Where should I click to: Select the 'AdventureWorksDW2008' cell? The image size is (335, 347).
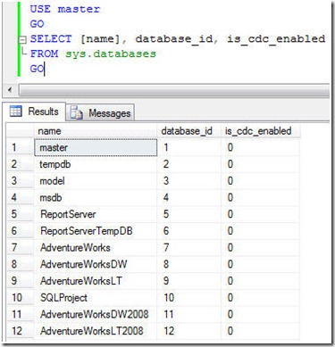click(x=96, y=314)
